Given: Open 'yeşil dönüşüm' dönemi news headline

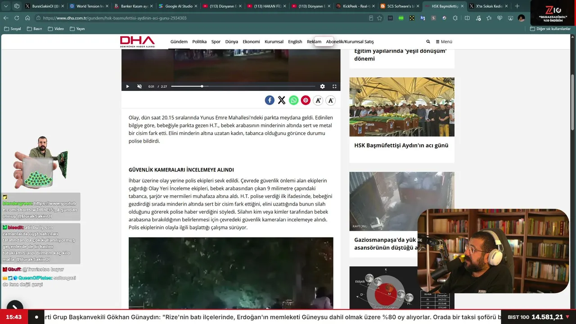Looking at the screenshot, I should (x=400, y=55).
